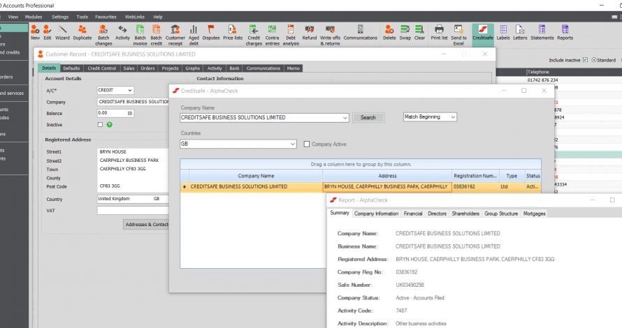Open the WebLinks menu
Viewport: 622px width, 328px height.
coord(134,17)
